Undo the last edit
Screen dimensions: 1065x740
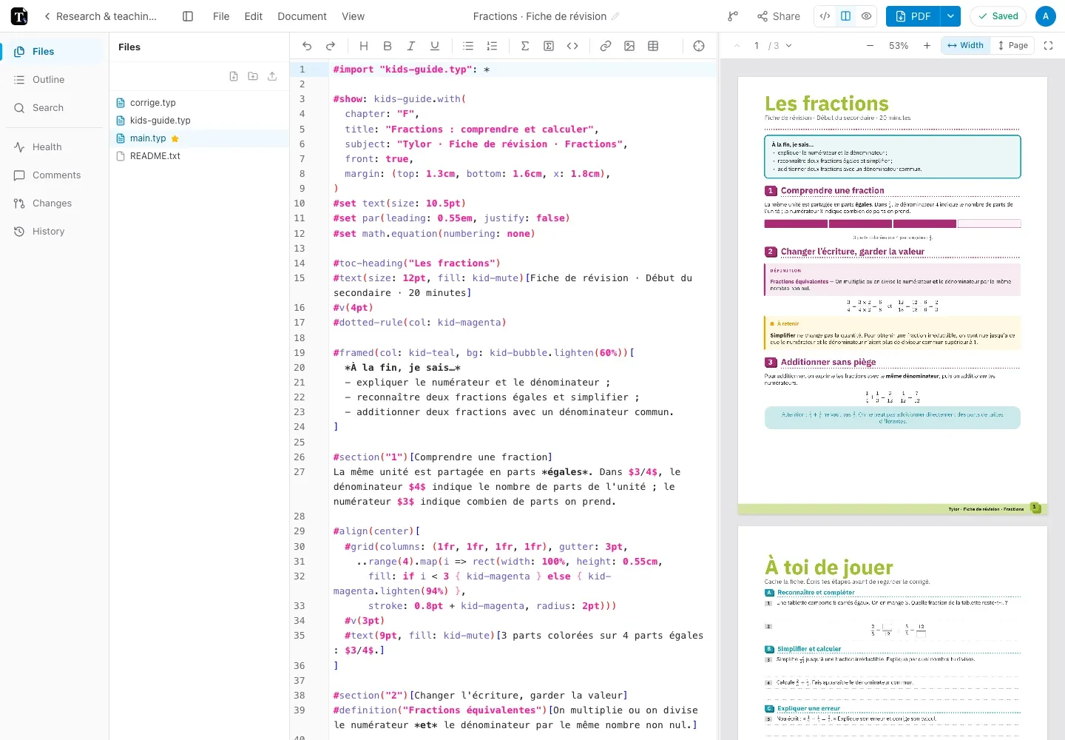307,46
